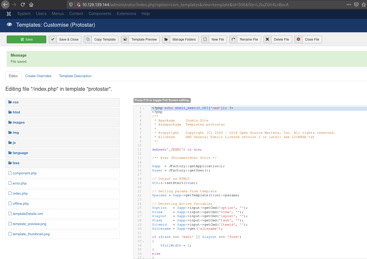367x259 pixels.
Task: Open error.php file
Action: [63, 183]
